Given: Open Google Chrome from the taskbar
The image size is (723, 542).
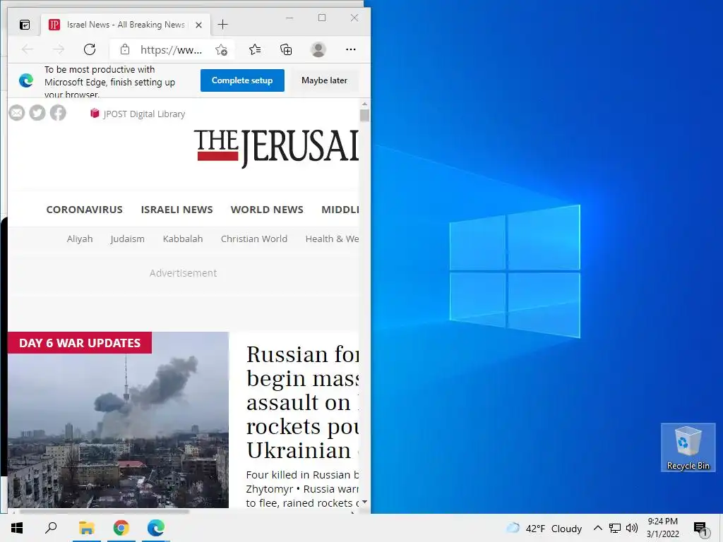Looking at the screenshot, I should click(121, 528).
